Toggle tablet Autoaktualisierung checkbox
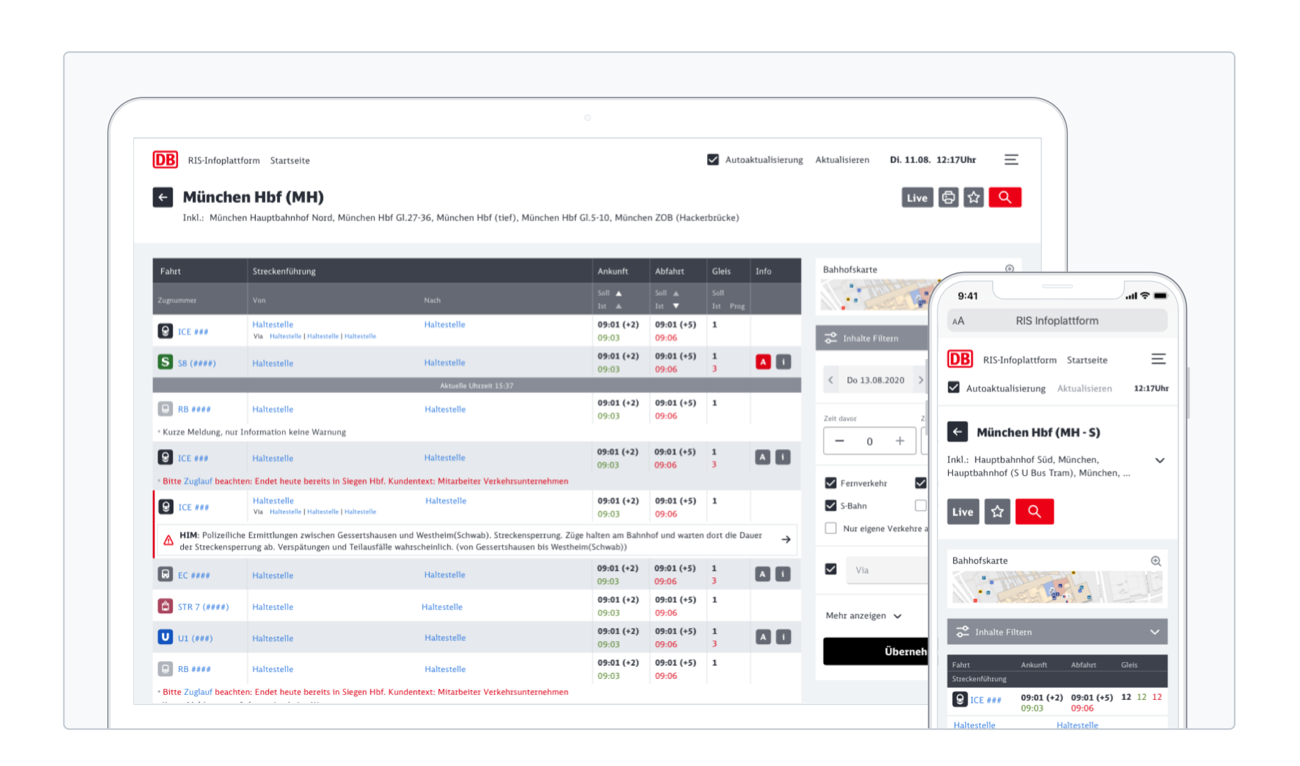This screenshot has height=766, width=1300. (x=713, y=160)
